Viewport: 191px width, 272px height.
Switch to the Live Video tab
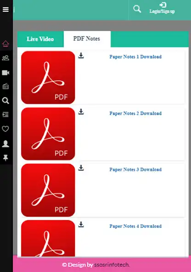tap(40, 39)
